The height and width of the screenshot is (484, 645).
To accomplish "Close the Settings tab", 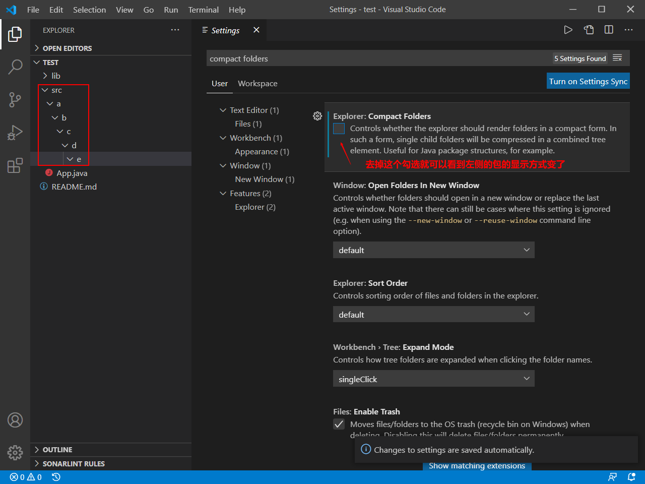I will click(x=256, y=30).
